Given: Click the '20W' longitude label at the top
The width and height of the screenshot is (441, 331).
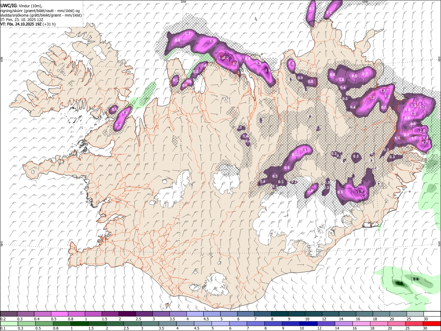Looking at the screenshot, I should (183, 2).
